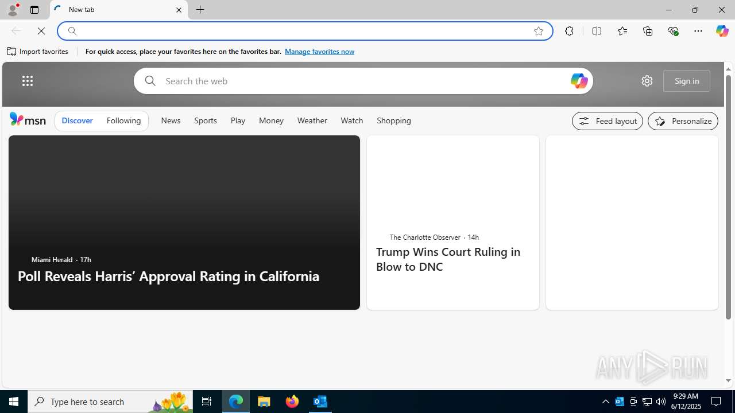This screenshot has width=735, height=413.
Task: Open the Windows Start menu
Action: coord(14,402)
